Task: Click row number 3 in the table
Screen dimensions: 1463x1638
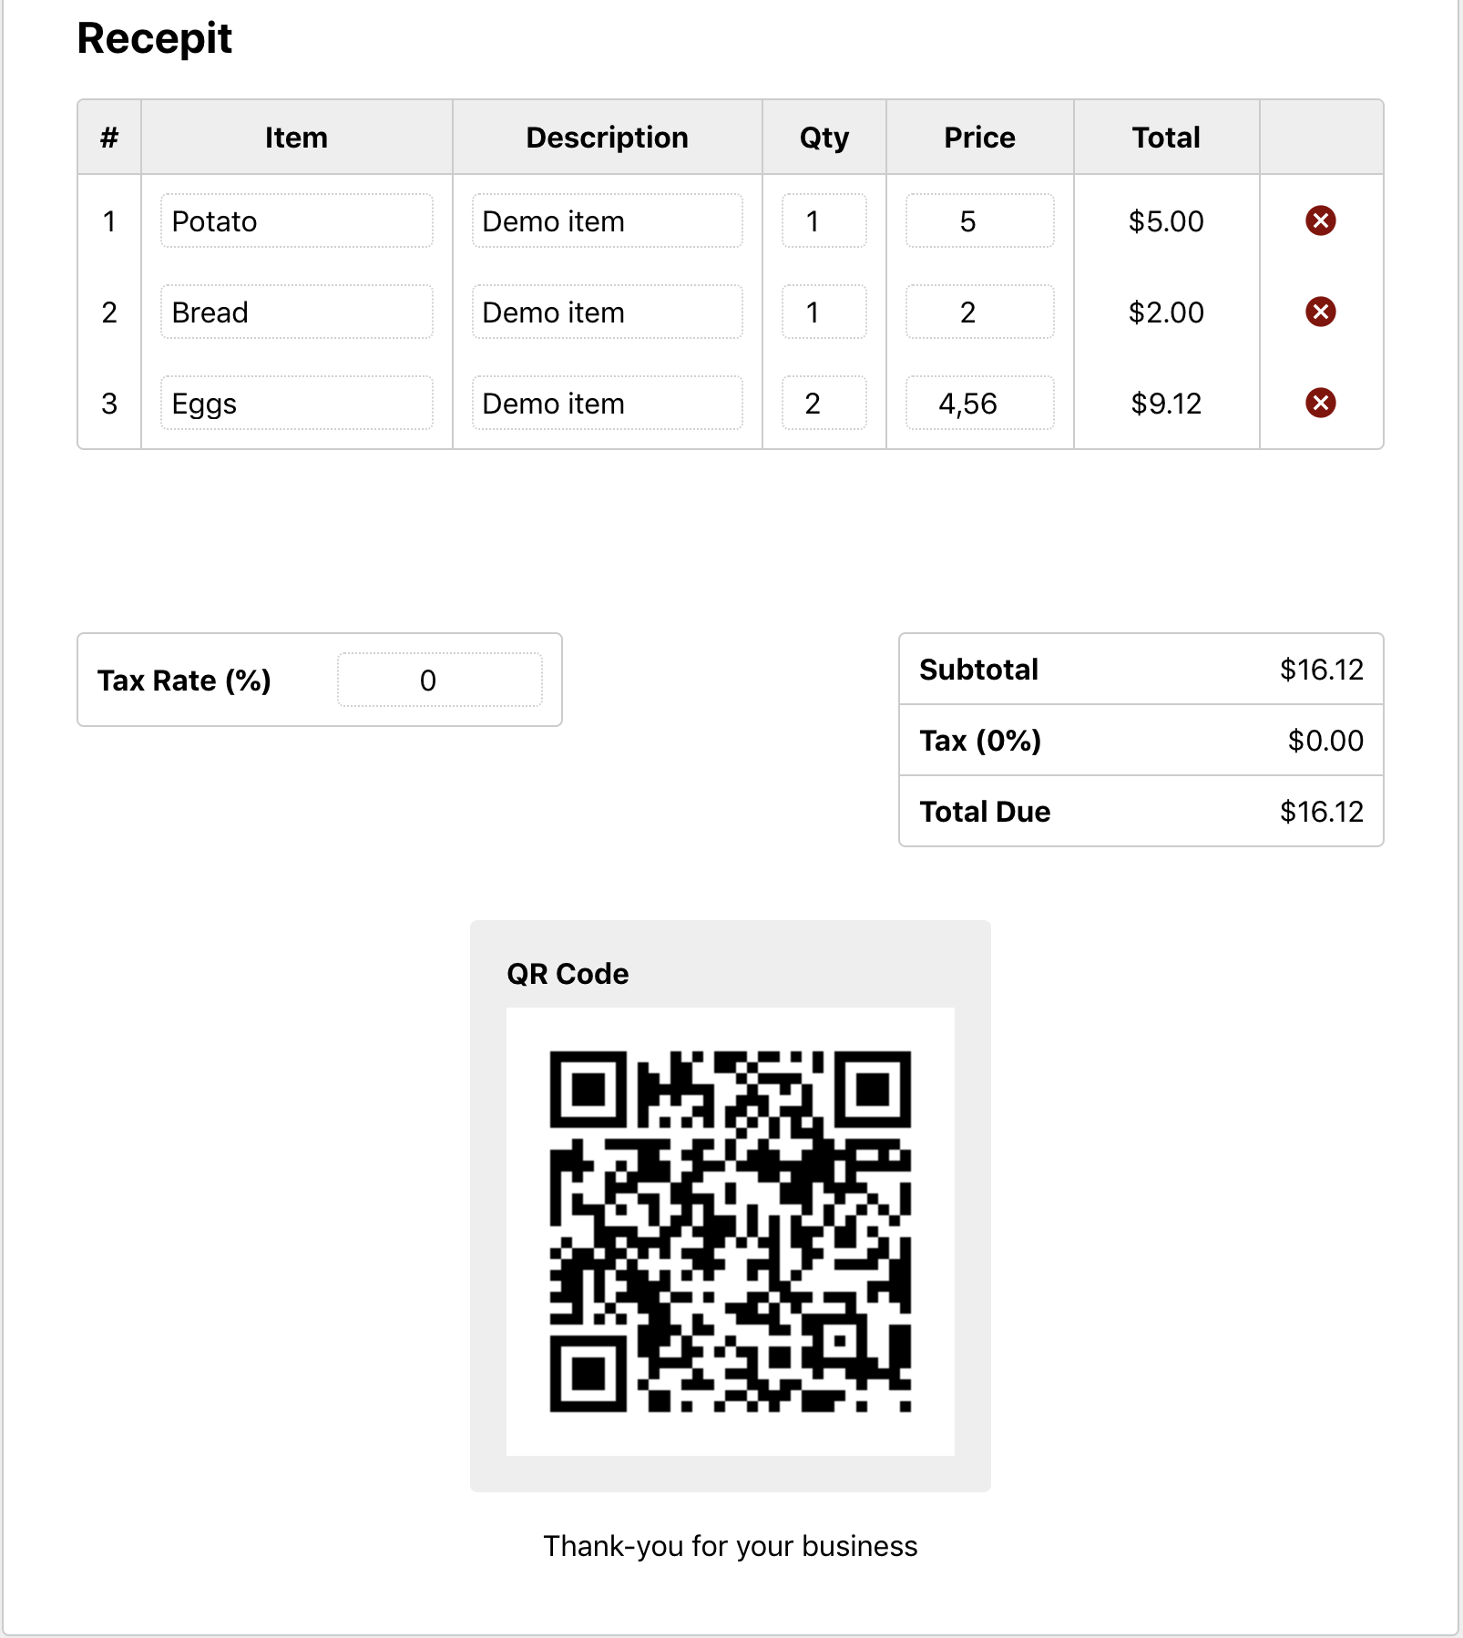Action: tap(109, 404)
